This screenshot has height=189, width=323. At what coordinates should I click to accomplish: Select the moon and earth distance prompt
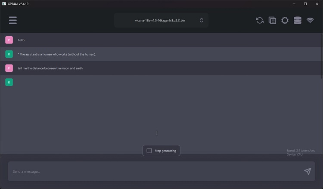tap(50, 68)
